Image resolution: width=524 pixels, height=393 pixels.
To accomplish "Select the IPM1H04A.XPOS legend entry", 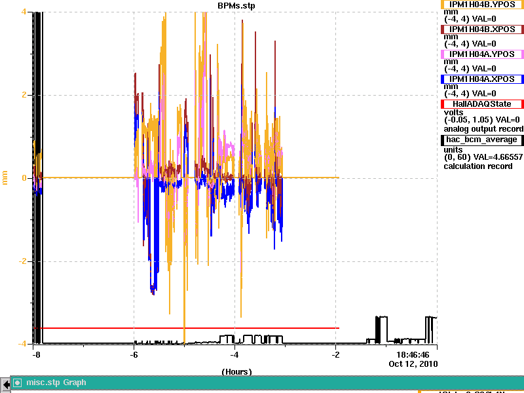I will click(x=482, y=79).
